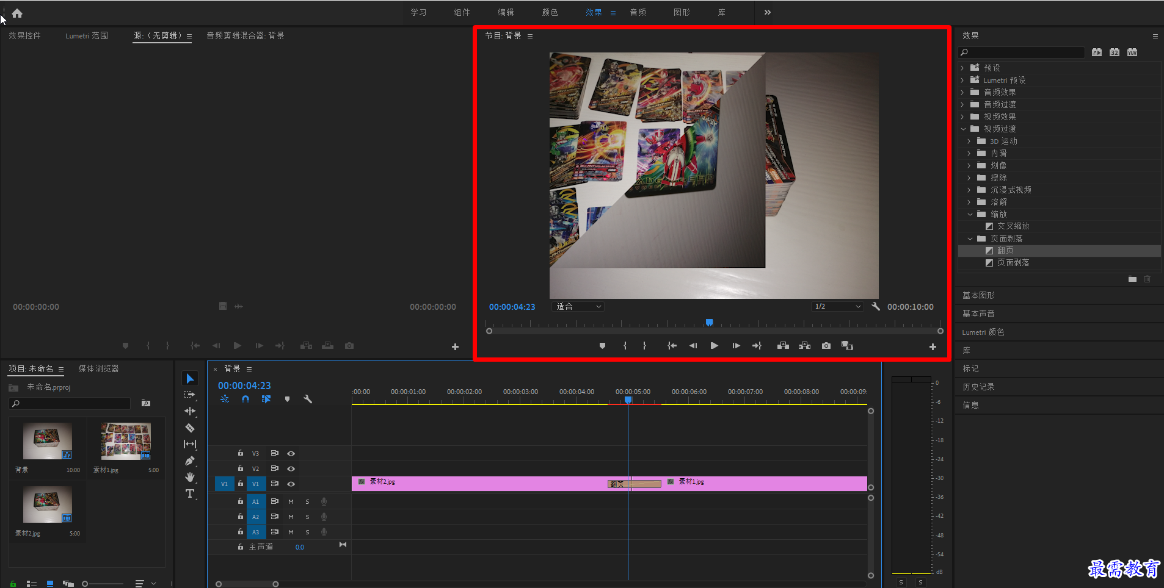Screen dimensions: 1164x588
Task: Switch to the 编辑 workspace
Action: [x=506, y=12]
